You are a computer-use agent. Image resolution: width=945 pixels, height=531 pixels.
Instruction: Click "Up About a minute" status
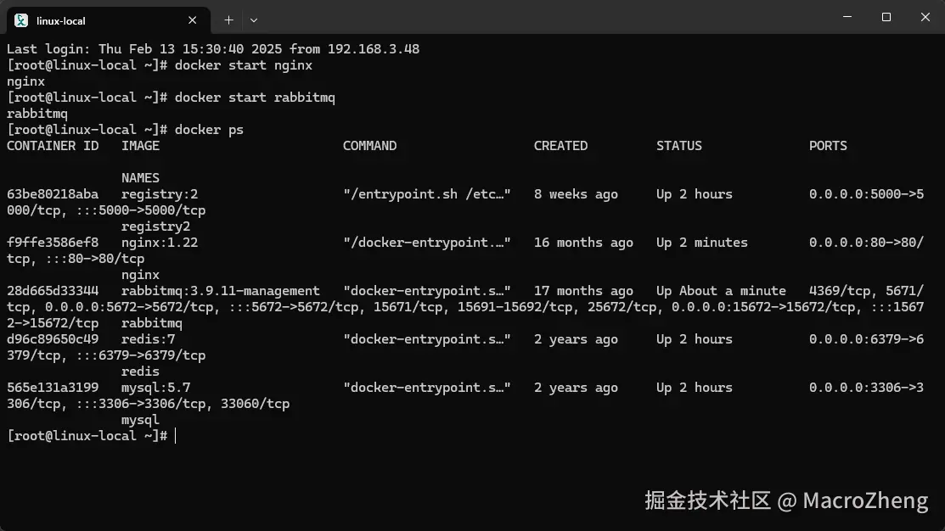pos(721,291)
